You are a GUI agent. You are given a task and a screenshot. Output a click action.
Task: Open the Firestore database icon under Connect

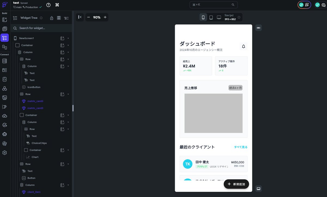tap(4, 61)
